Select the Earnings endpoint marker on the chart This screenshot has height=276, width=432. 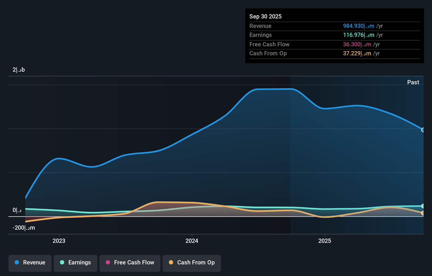pyautogui.click(x=423, y=206)
